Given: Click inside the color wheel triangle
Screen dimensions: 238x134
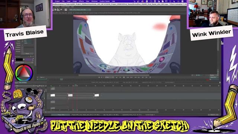Looking at the screenshot, I should pyautogui.click(x=24, y=73).
